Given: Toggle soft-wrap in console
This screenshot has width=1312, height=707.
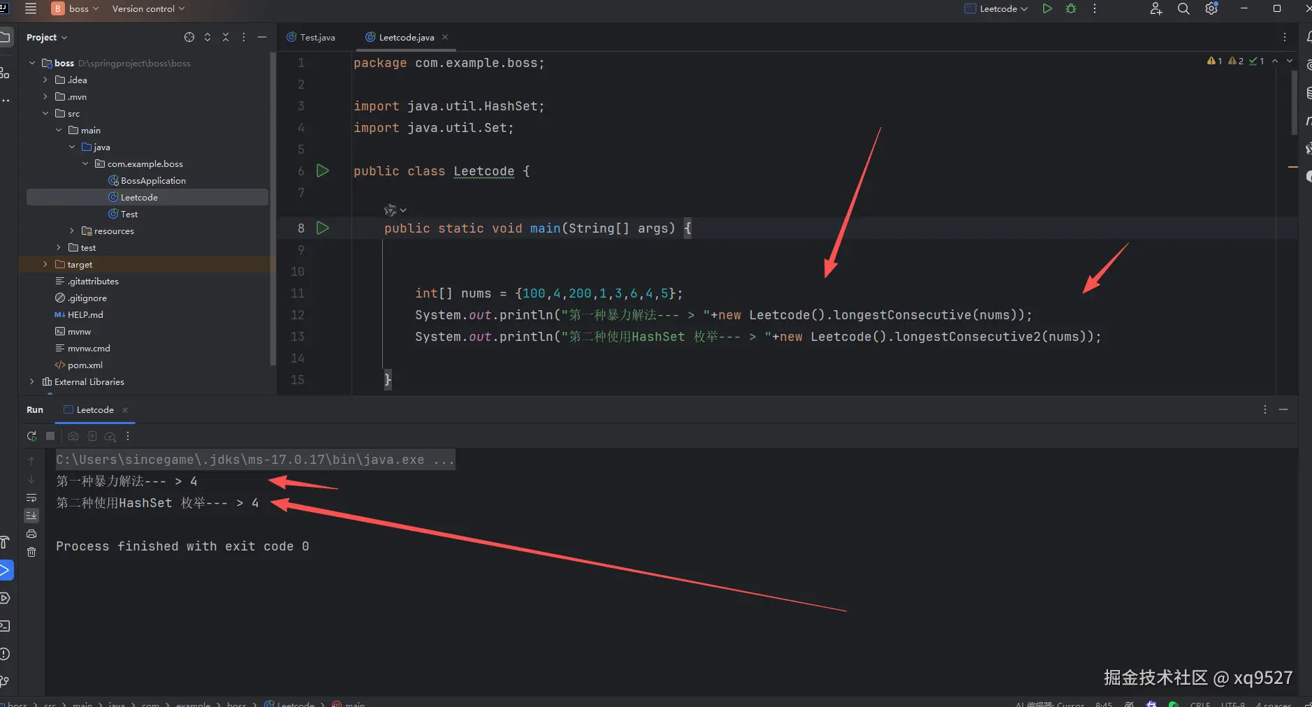Looking at the screenshot, I should 31,497.
